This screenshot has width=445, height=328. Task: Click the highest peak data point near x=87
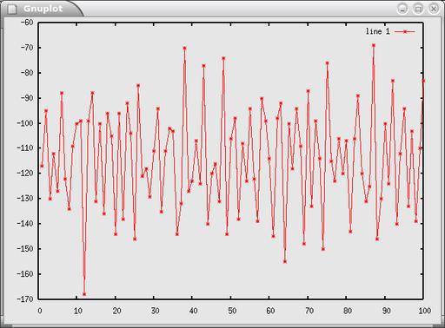[374, 45]
